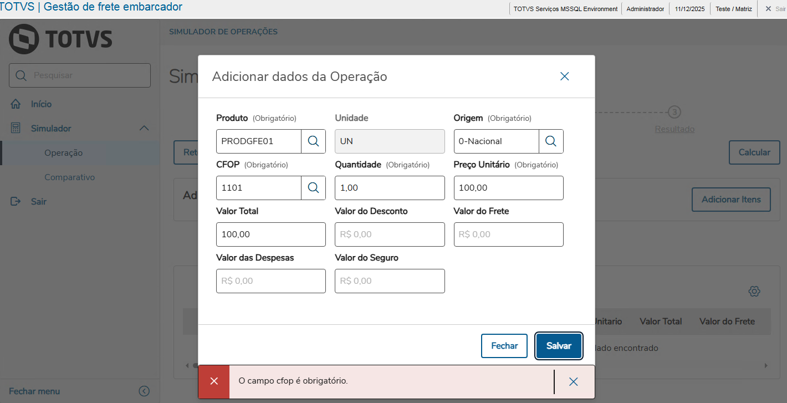Collapse the Simulador menu chevron
Screen dimensions: 787x403
144,129
